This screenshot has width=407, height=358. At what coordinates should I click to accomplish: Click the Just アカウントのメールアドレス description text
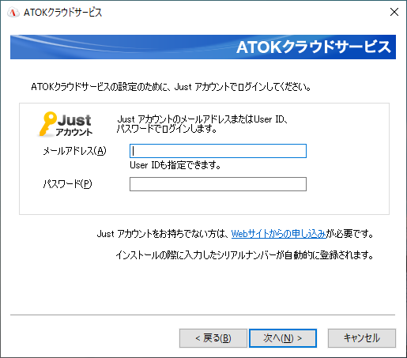(x=202, y=124)
